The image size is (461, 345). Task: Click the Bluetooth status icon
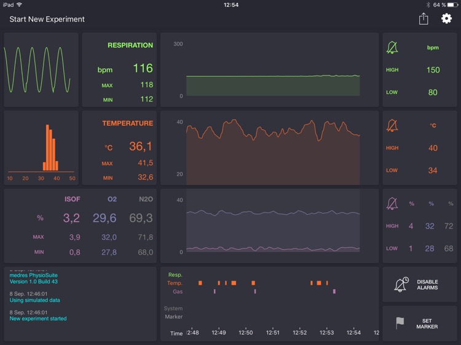click(428, 5)
